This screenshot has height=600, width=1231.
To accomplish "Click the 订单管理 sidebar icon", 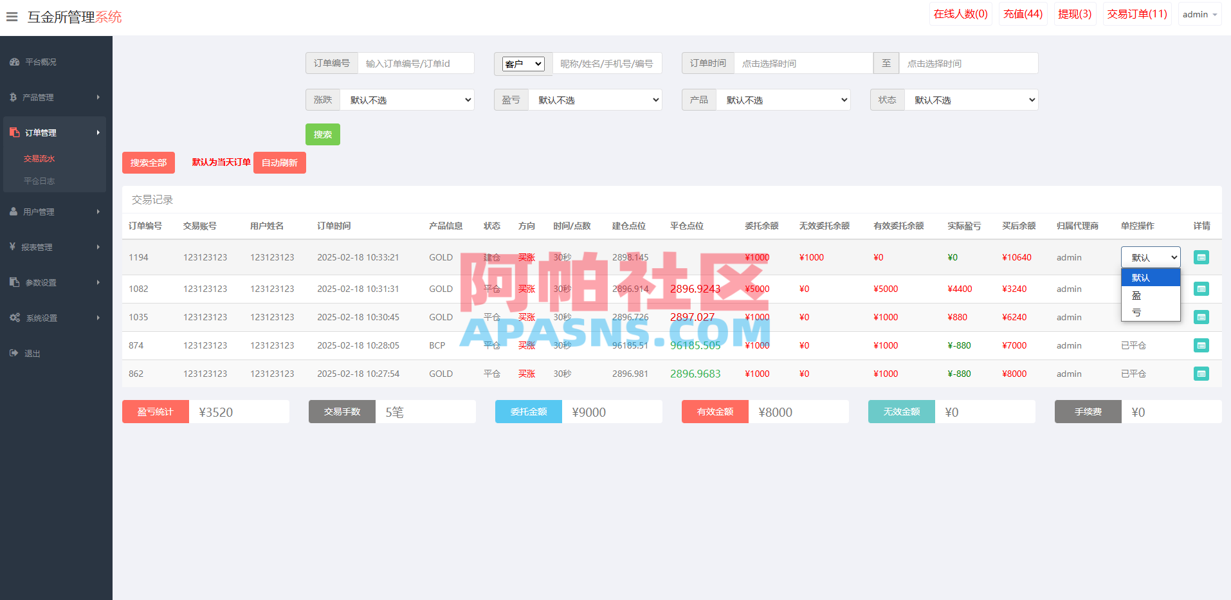I will [14, 132].
